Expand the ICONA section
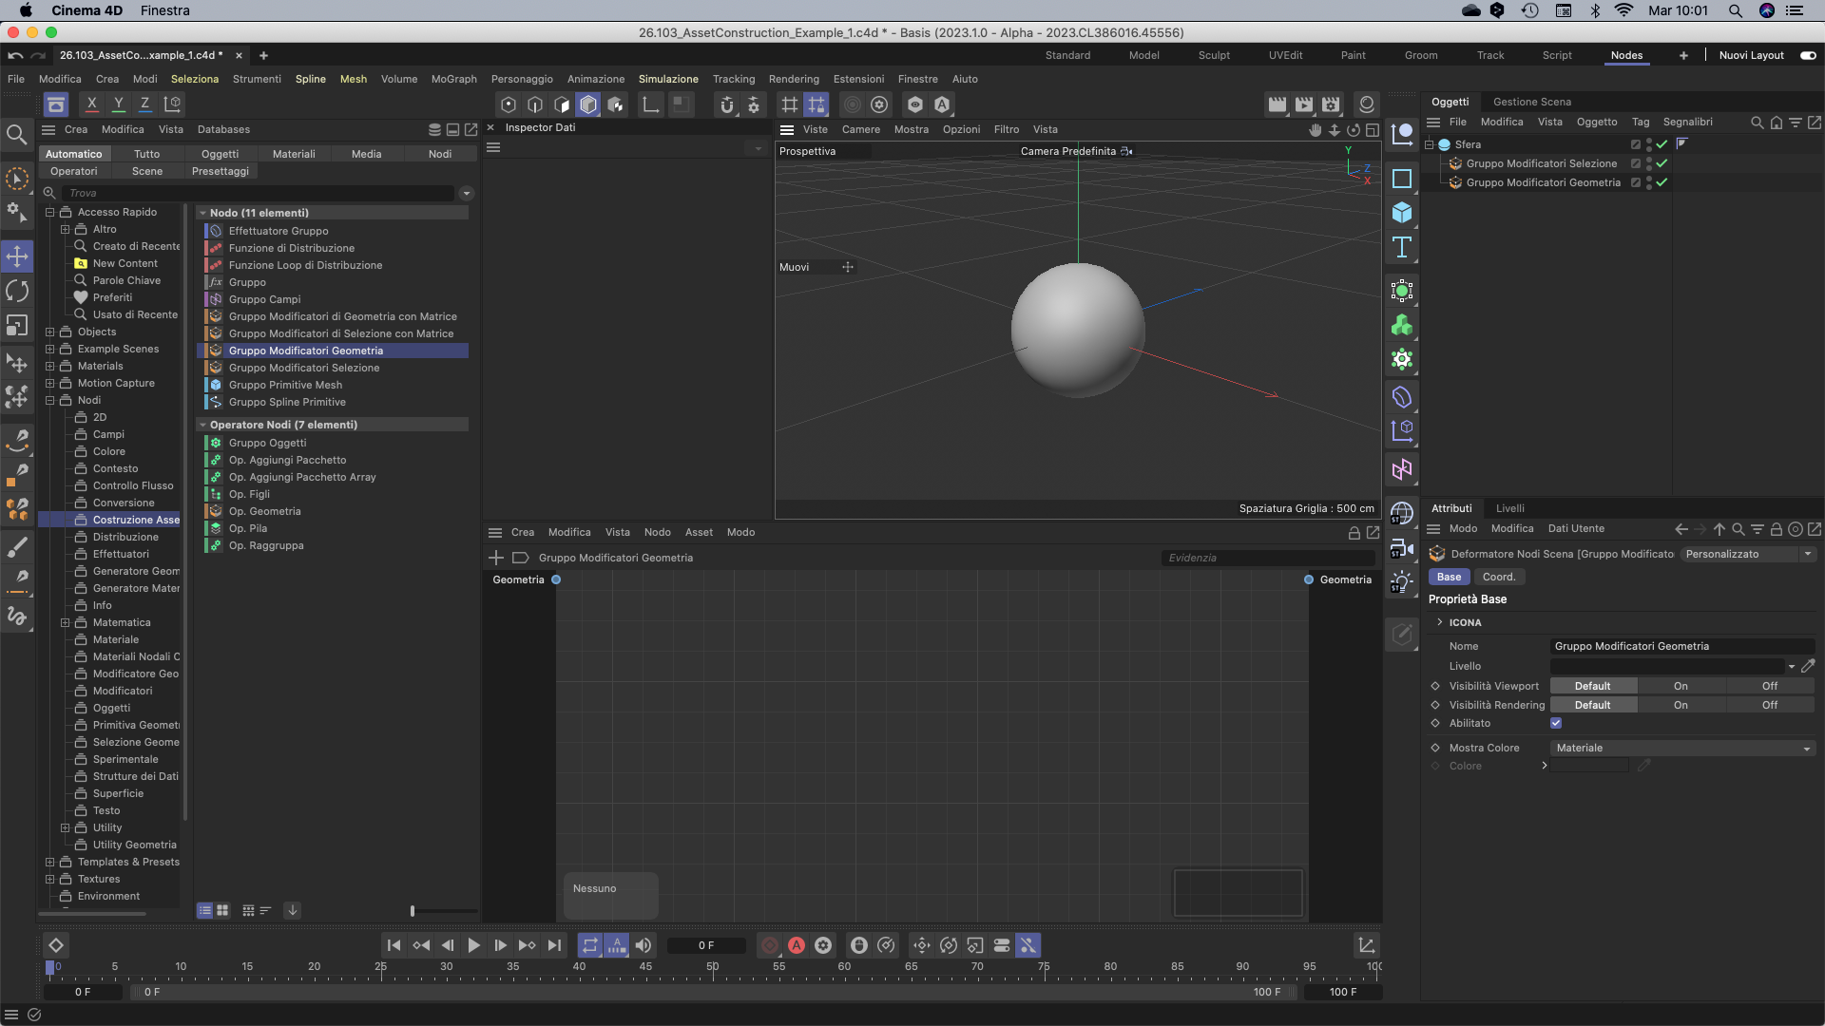This screenshot has width=1825, height=1026. [x=1440, y=622]
